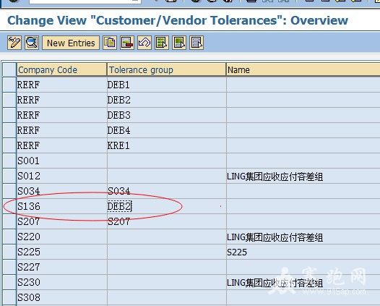Toggle row selector for S136 row
Image resolution: width=380 pixels, height=306 pixels.
[9, 206]
